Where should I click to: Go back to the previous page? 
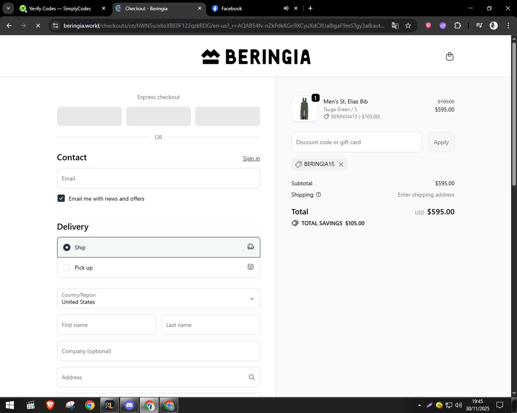9,25
